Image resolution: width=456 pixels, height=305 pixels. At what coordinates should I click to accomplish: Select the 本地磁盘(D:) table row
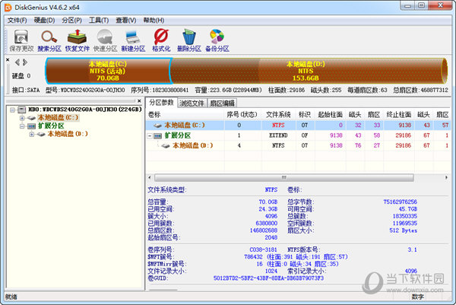point(298,145)
